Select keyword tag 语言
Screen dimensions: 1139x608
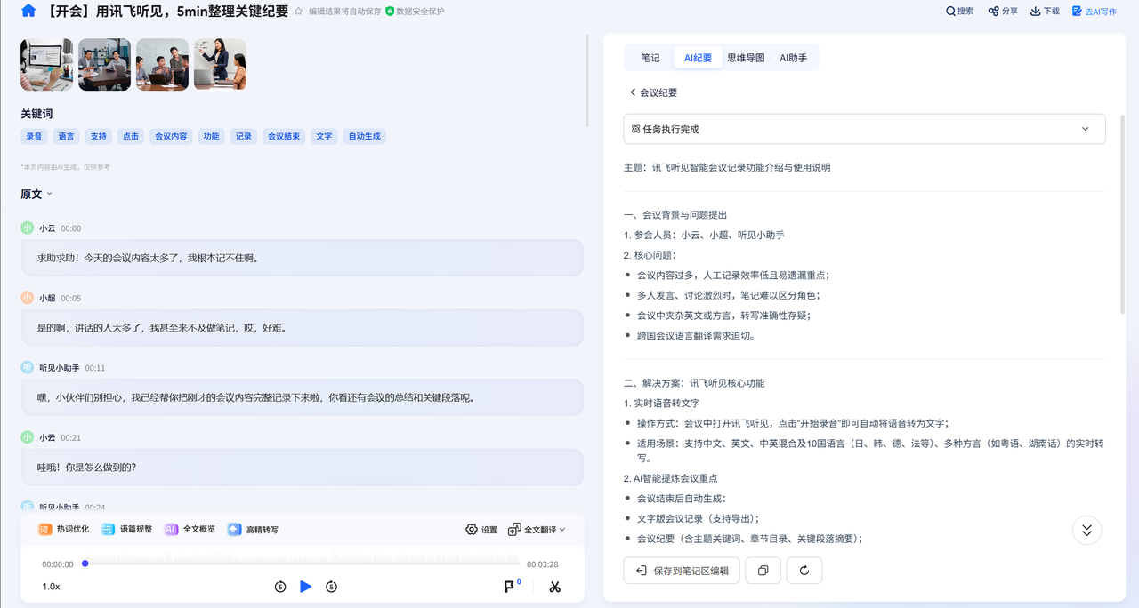click(x=66, y=136)
